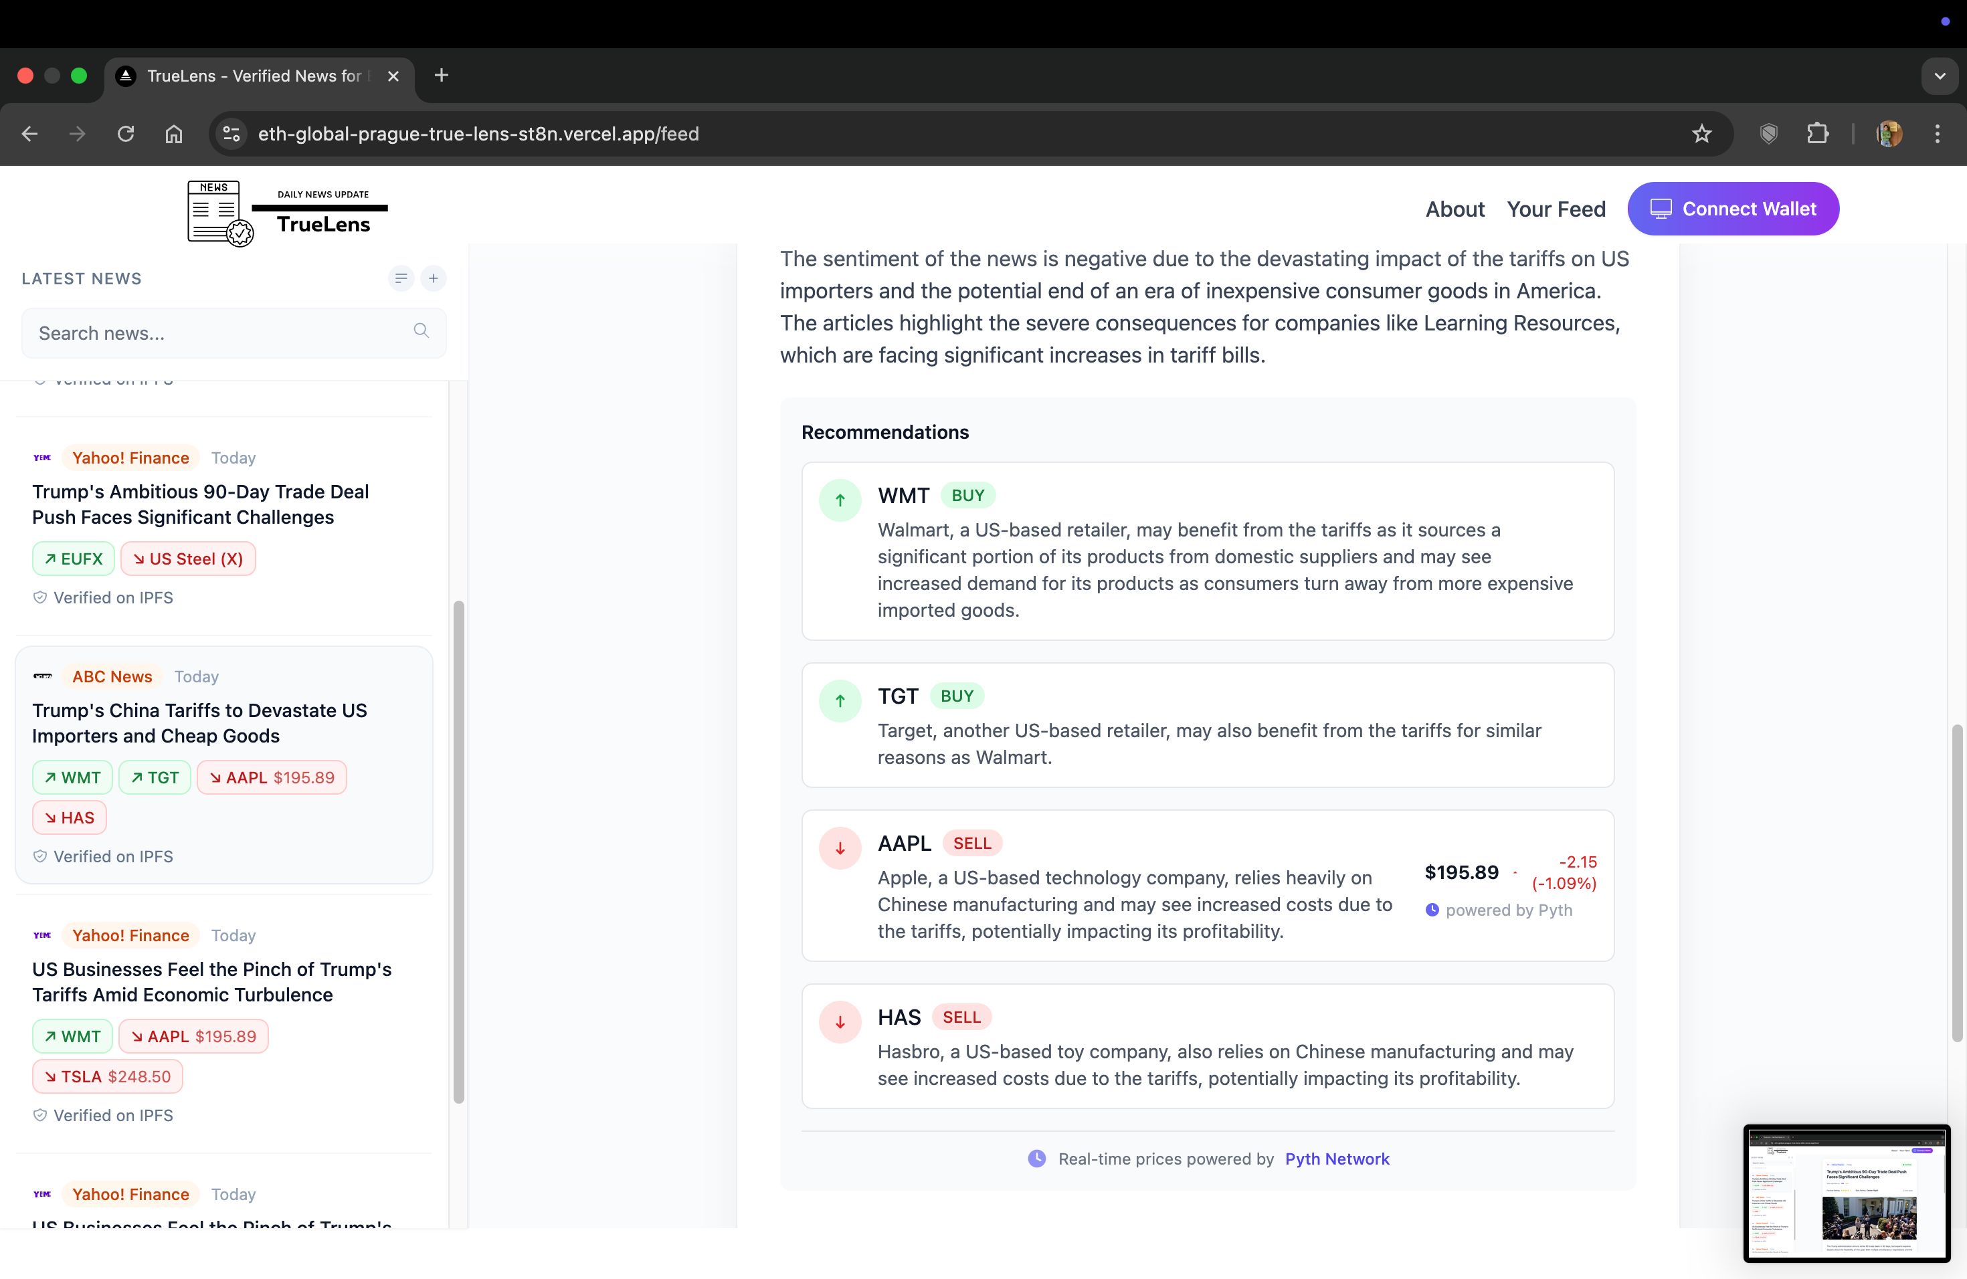The width and height of the screenshot is (1967, 1279).
Task: Click the HAS ticker tag
Action: click(x=70, y=817)
